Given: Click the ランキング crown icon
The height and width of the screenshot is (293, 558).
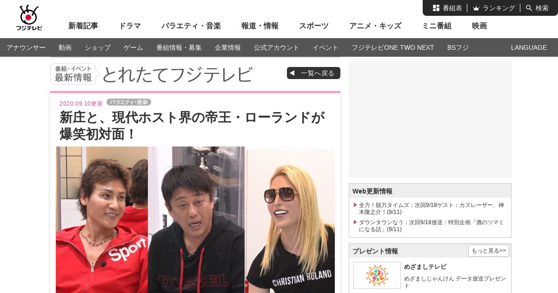Looking at the screenshot, I should 476,8.
